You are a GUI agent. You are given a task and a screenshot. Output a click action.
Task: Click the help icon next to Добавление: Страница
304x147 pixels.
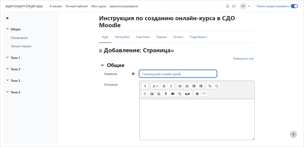coord(172,51)
